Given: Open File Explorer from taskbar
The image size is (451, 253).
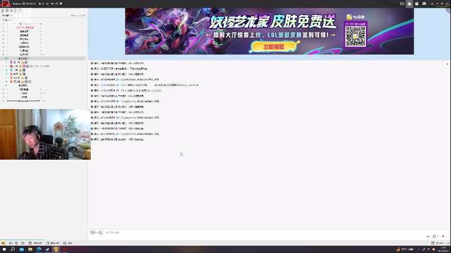Looking at the screenshot, I should tap(30, 249).
